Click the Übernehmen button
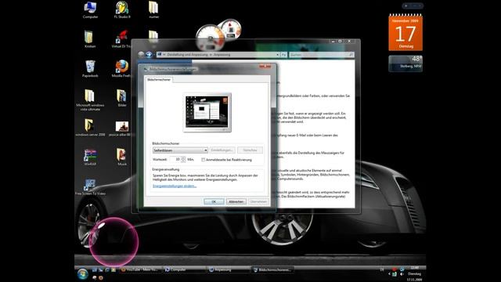This screenshot has height=282, width=501. (258, 202)
